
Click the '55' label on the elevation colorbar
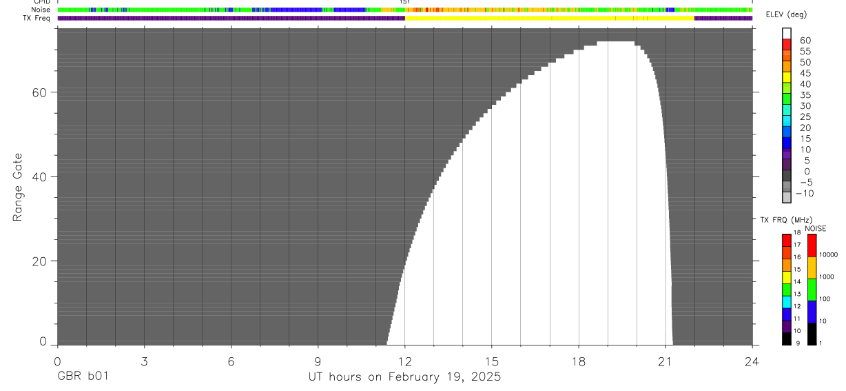(x=806, y=51)
